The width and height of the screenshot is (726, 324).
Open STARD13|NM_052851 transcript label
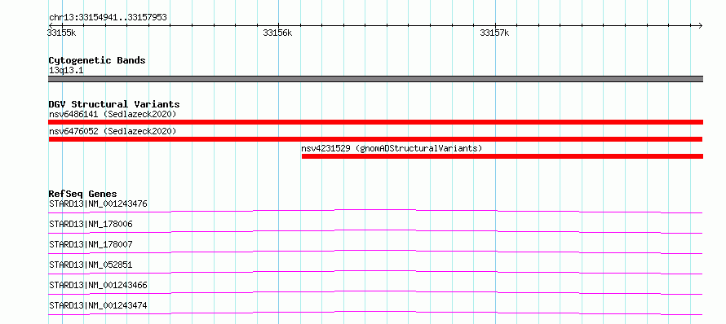pos(91,265)
